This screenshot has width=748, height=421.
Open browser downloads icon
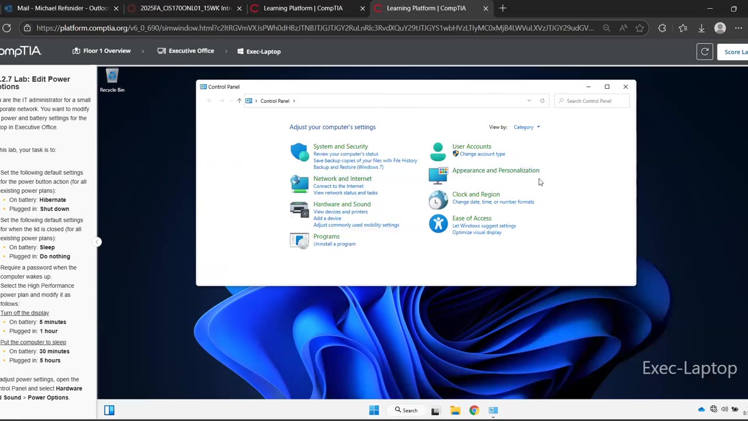[x=702, y=27]
